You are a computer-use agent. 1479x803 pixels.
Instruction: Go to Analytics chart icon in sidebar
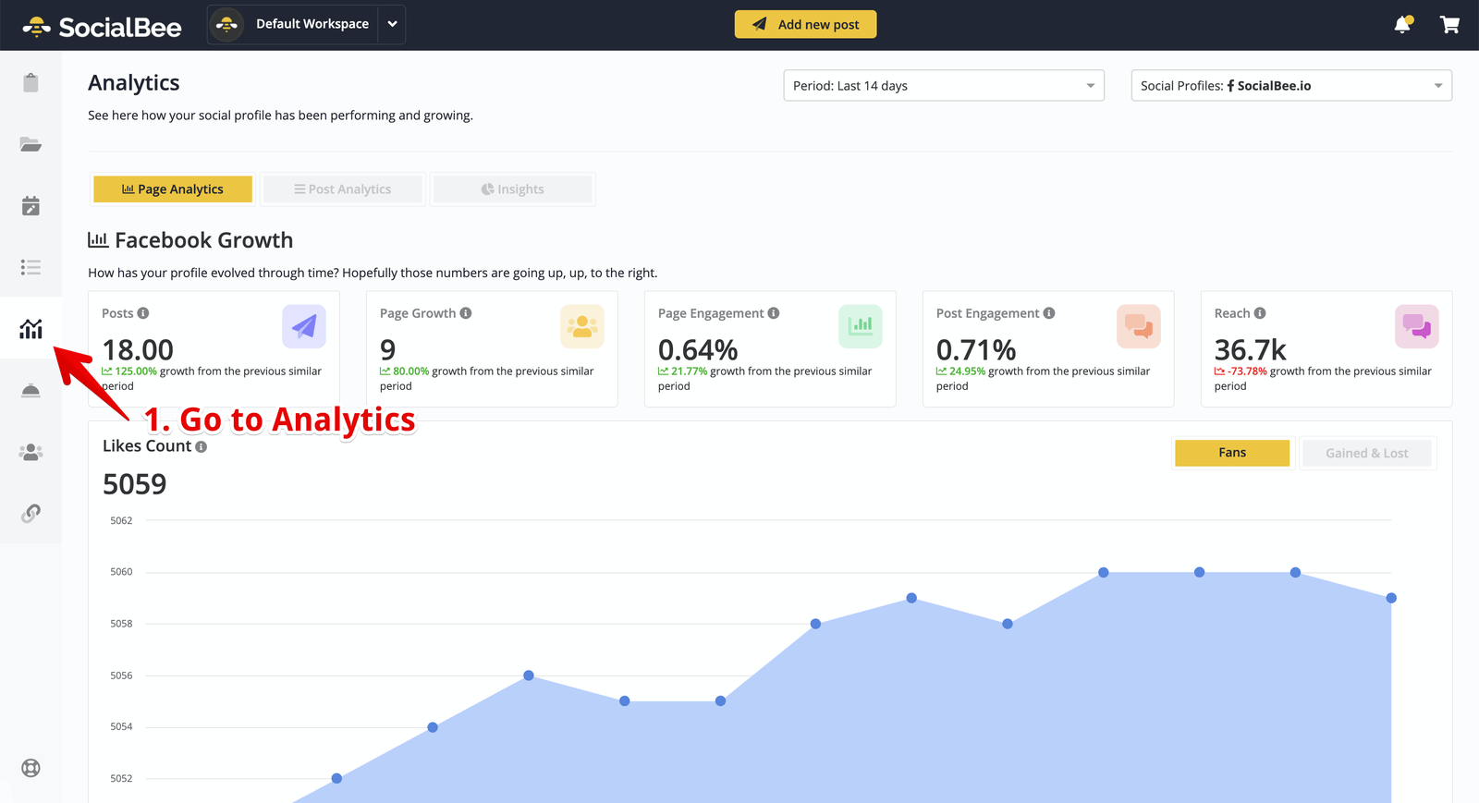pos(31,328)
